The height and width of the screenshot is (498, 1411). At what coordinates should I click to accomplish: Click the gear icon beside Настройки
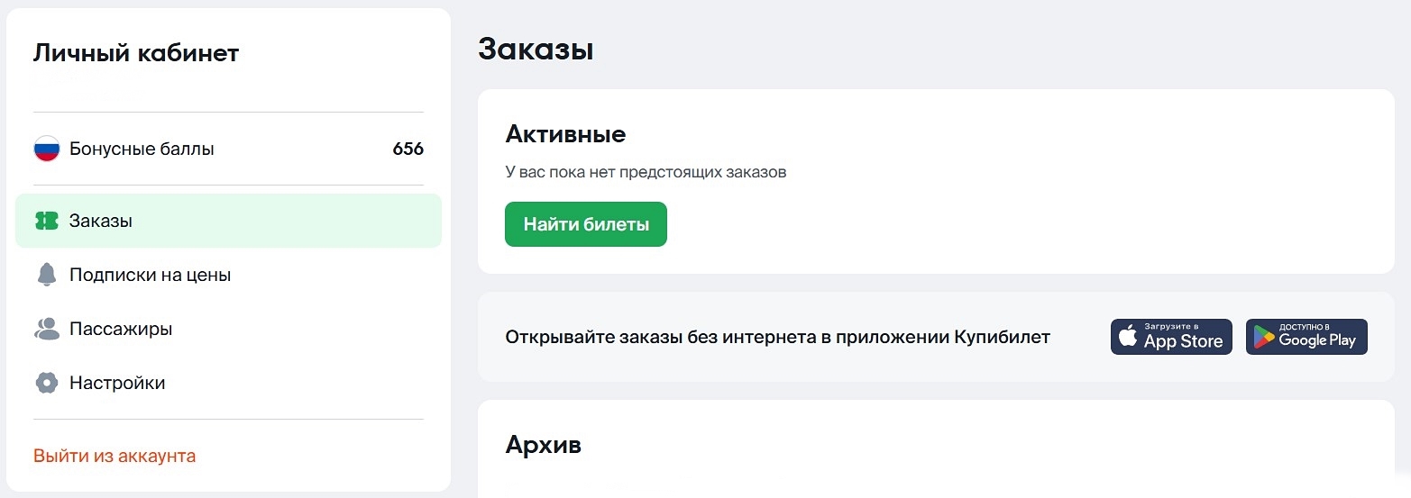[x=47, y=383]
